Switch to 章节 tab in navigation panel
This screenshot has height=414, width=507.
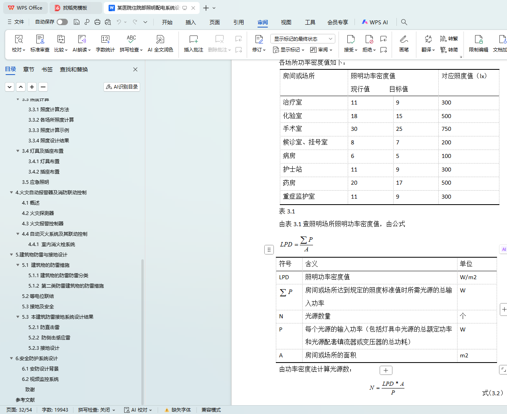[x=29, y=69]
